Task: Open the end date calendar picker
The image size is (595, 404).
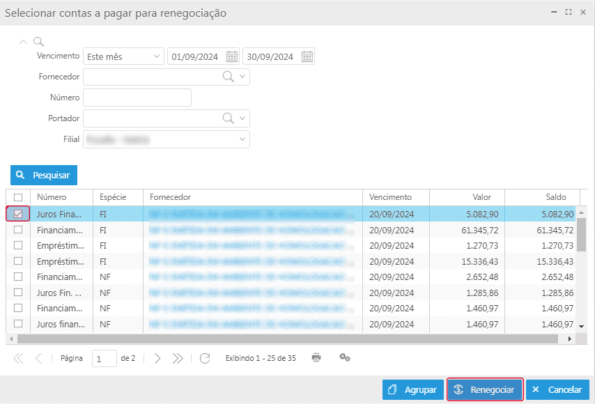Action: click(307, 56)
